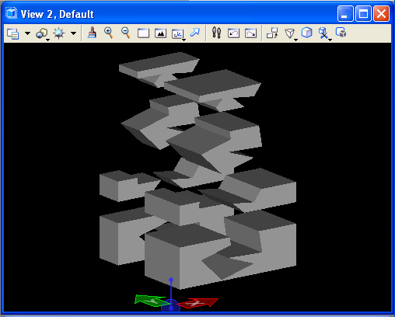Activate the Walk footprints tool
Screen dimensions: 395x317
click(216, 33)
